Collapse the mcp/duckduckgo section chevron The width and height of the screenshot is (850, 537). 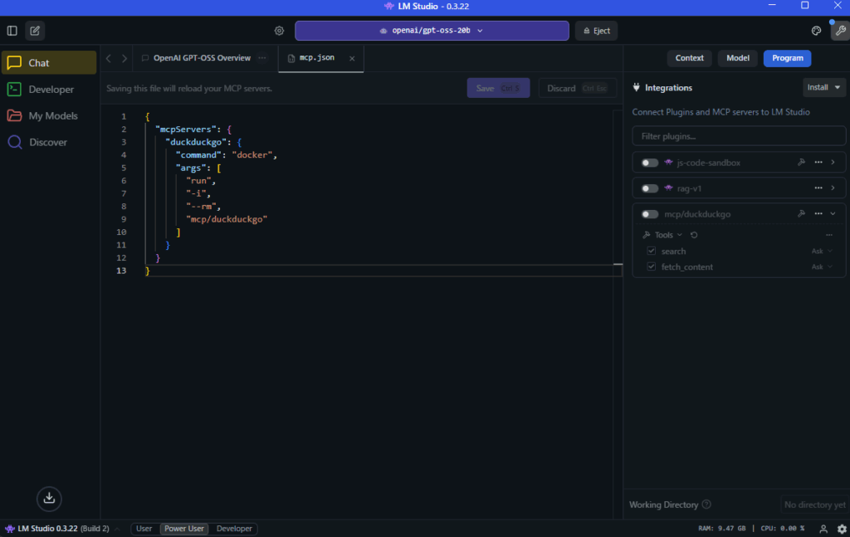click(833, 214)
